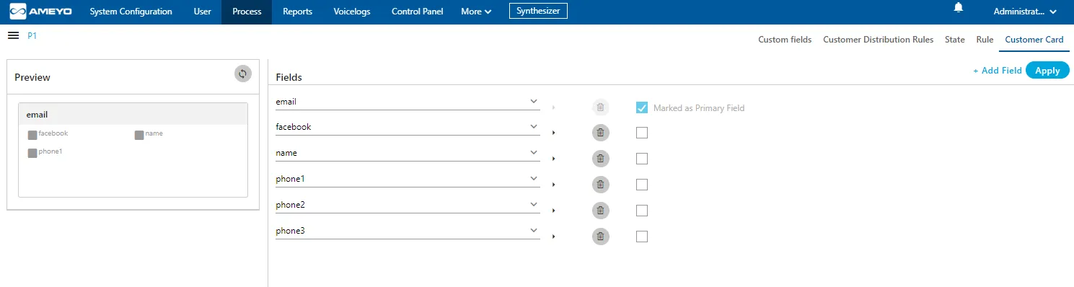Toggle Marked as Primary Field checkbox
1074x287 pixels.
[x=642, y=107]
